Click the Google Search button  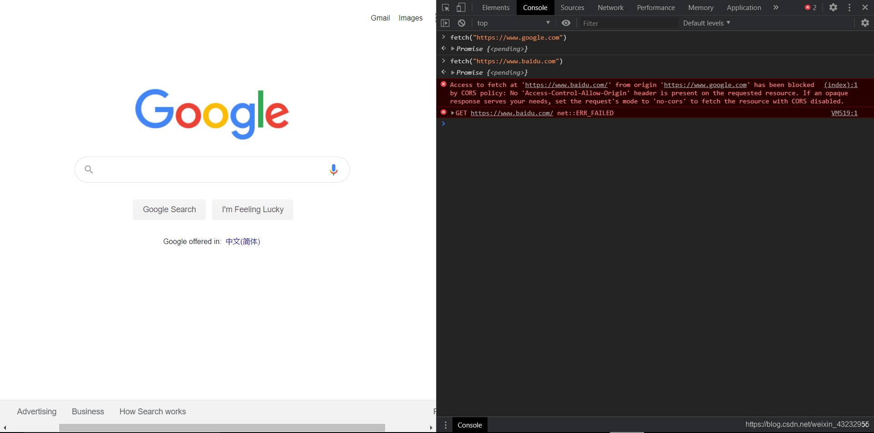(x=169, y=209)
